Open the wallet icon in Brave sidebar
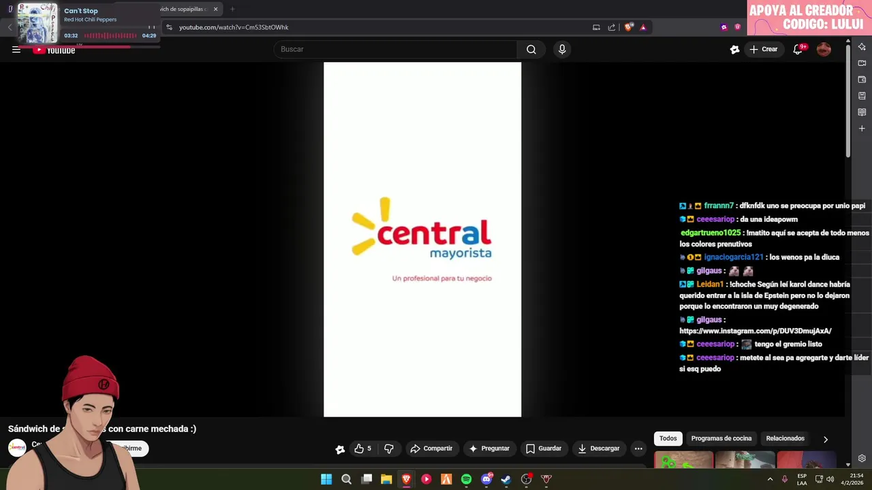Viewport: 872px width, 490px height. 862,80
